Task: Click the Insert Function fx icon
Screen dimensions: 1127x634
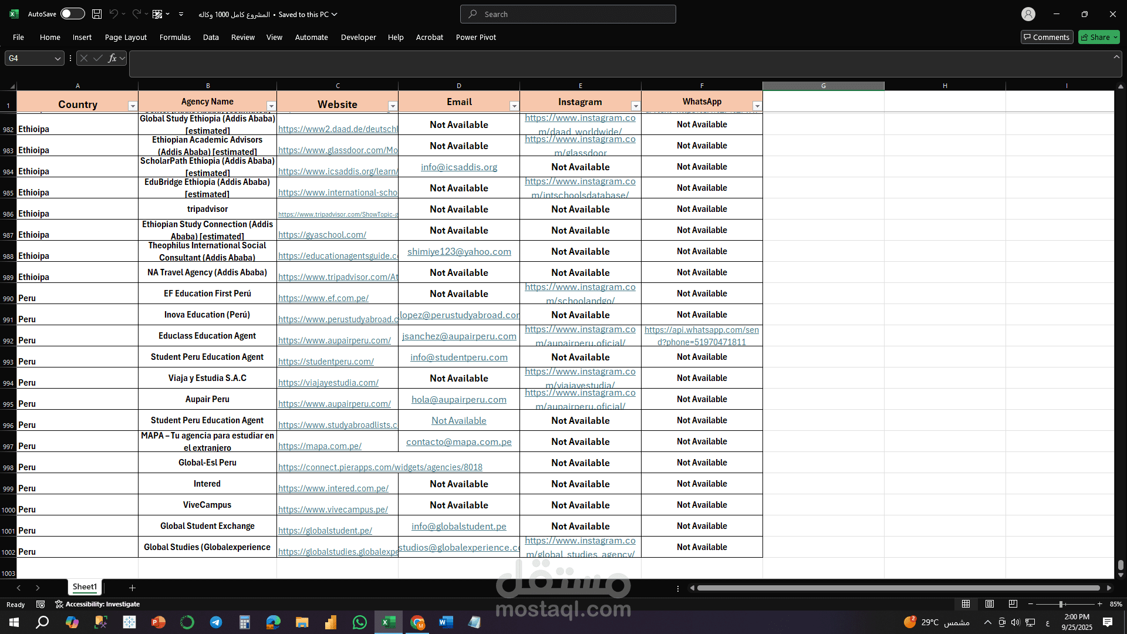Action: click(x=112, y=58)
